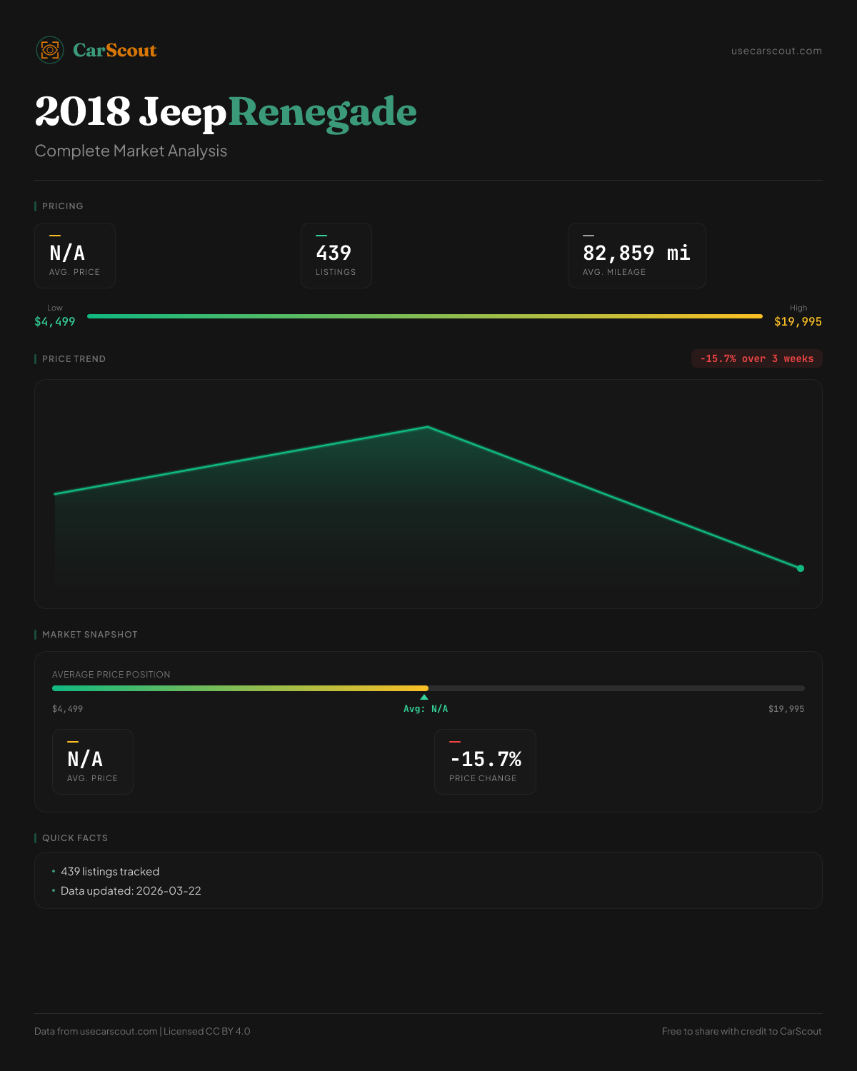
Task: Click the -15.7% Price Change card
Action: coord(485,762)
